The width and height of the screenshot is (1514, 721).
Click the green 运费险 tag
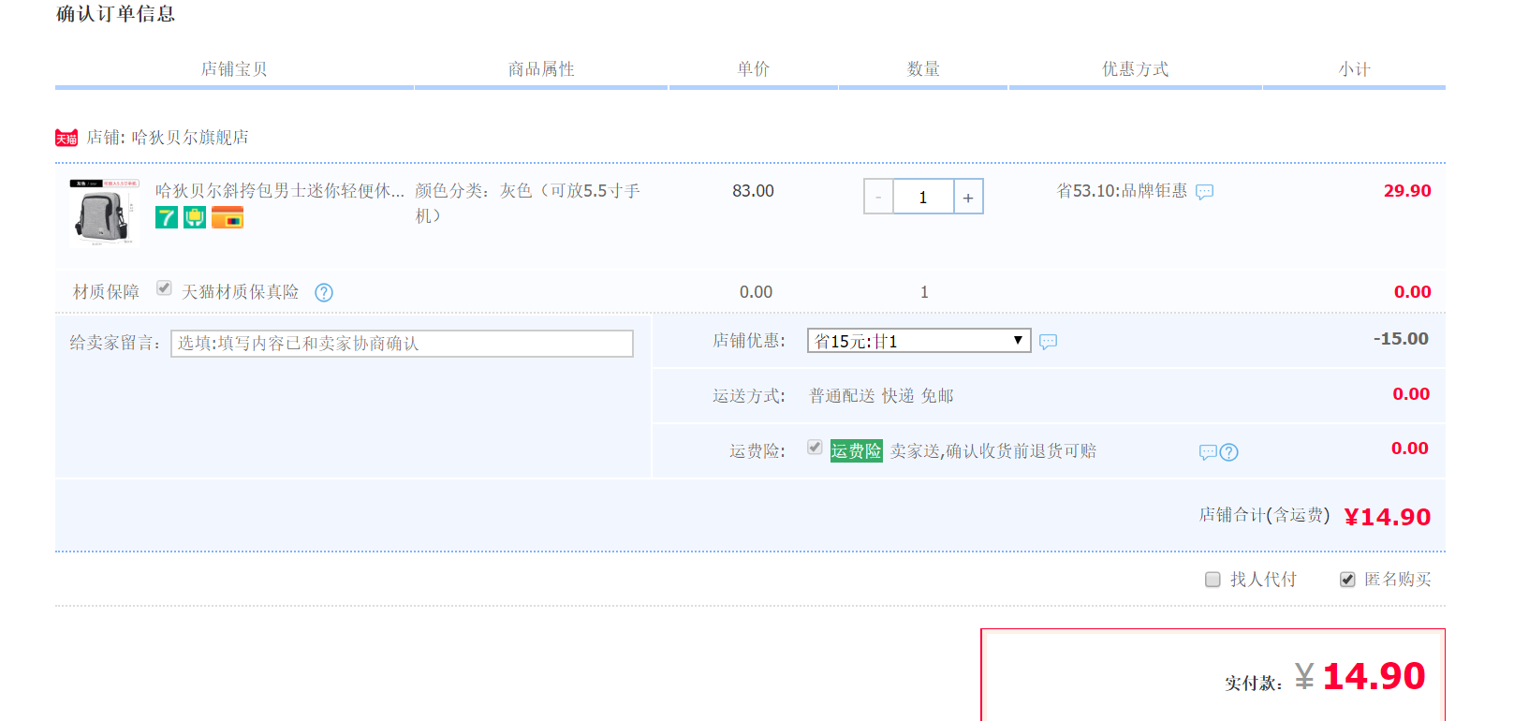click(x=857, y=451)
